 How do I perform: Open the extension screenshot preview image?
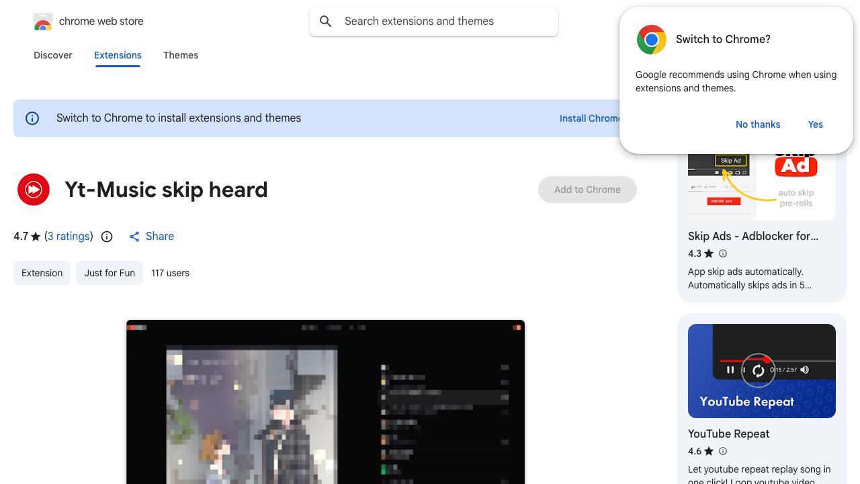[x=325, y=402]
